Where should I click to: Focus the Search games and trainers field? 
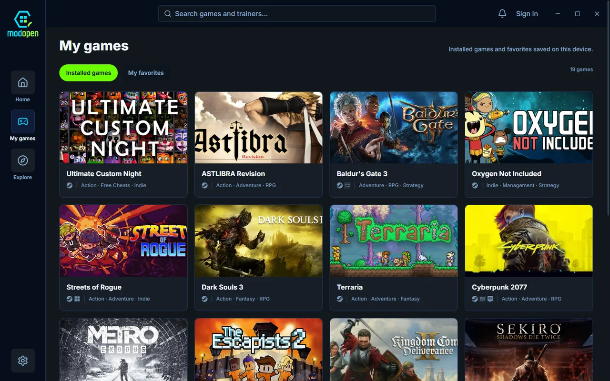coord(297,14)
